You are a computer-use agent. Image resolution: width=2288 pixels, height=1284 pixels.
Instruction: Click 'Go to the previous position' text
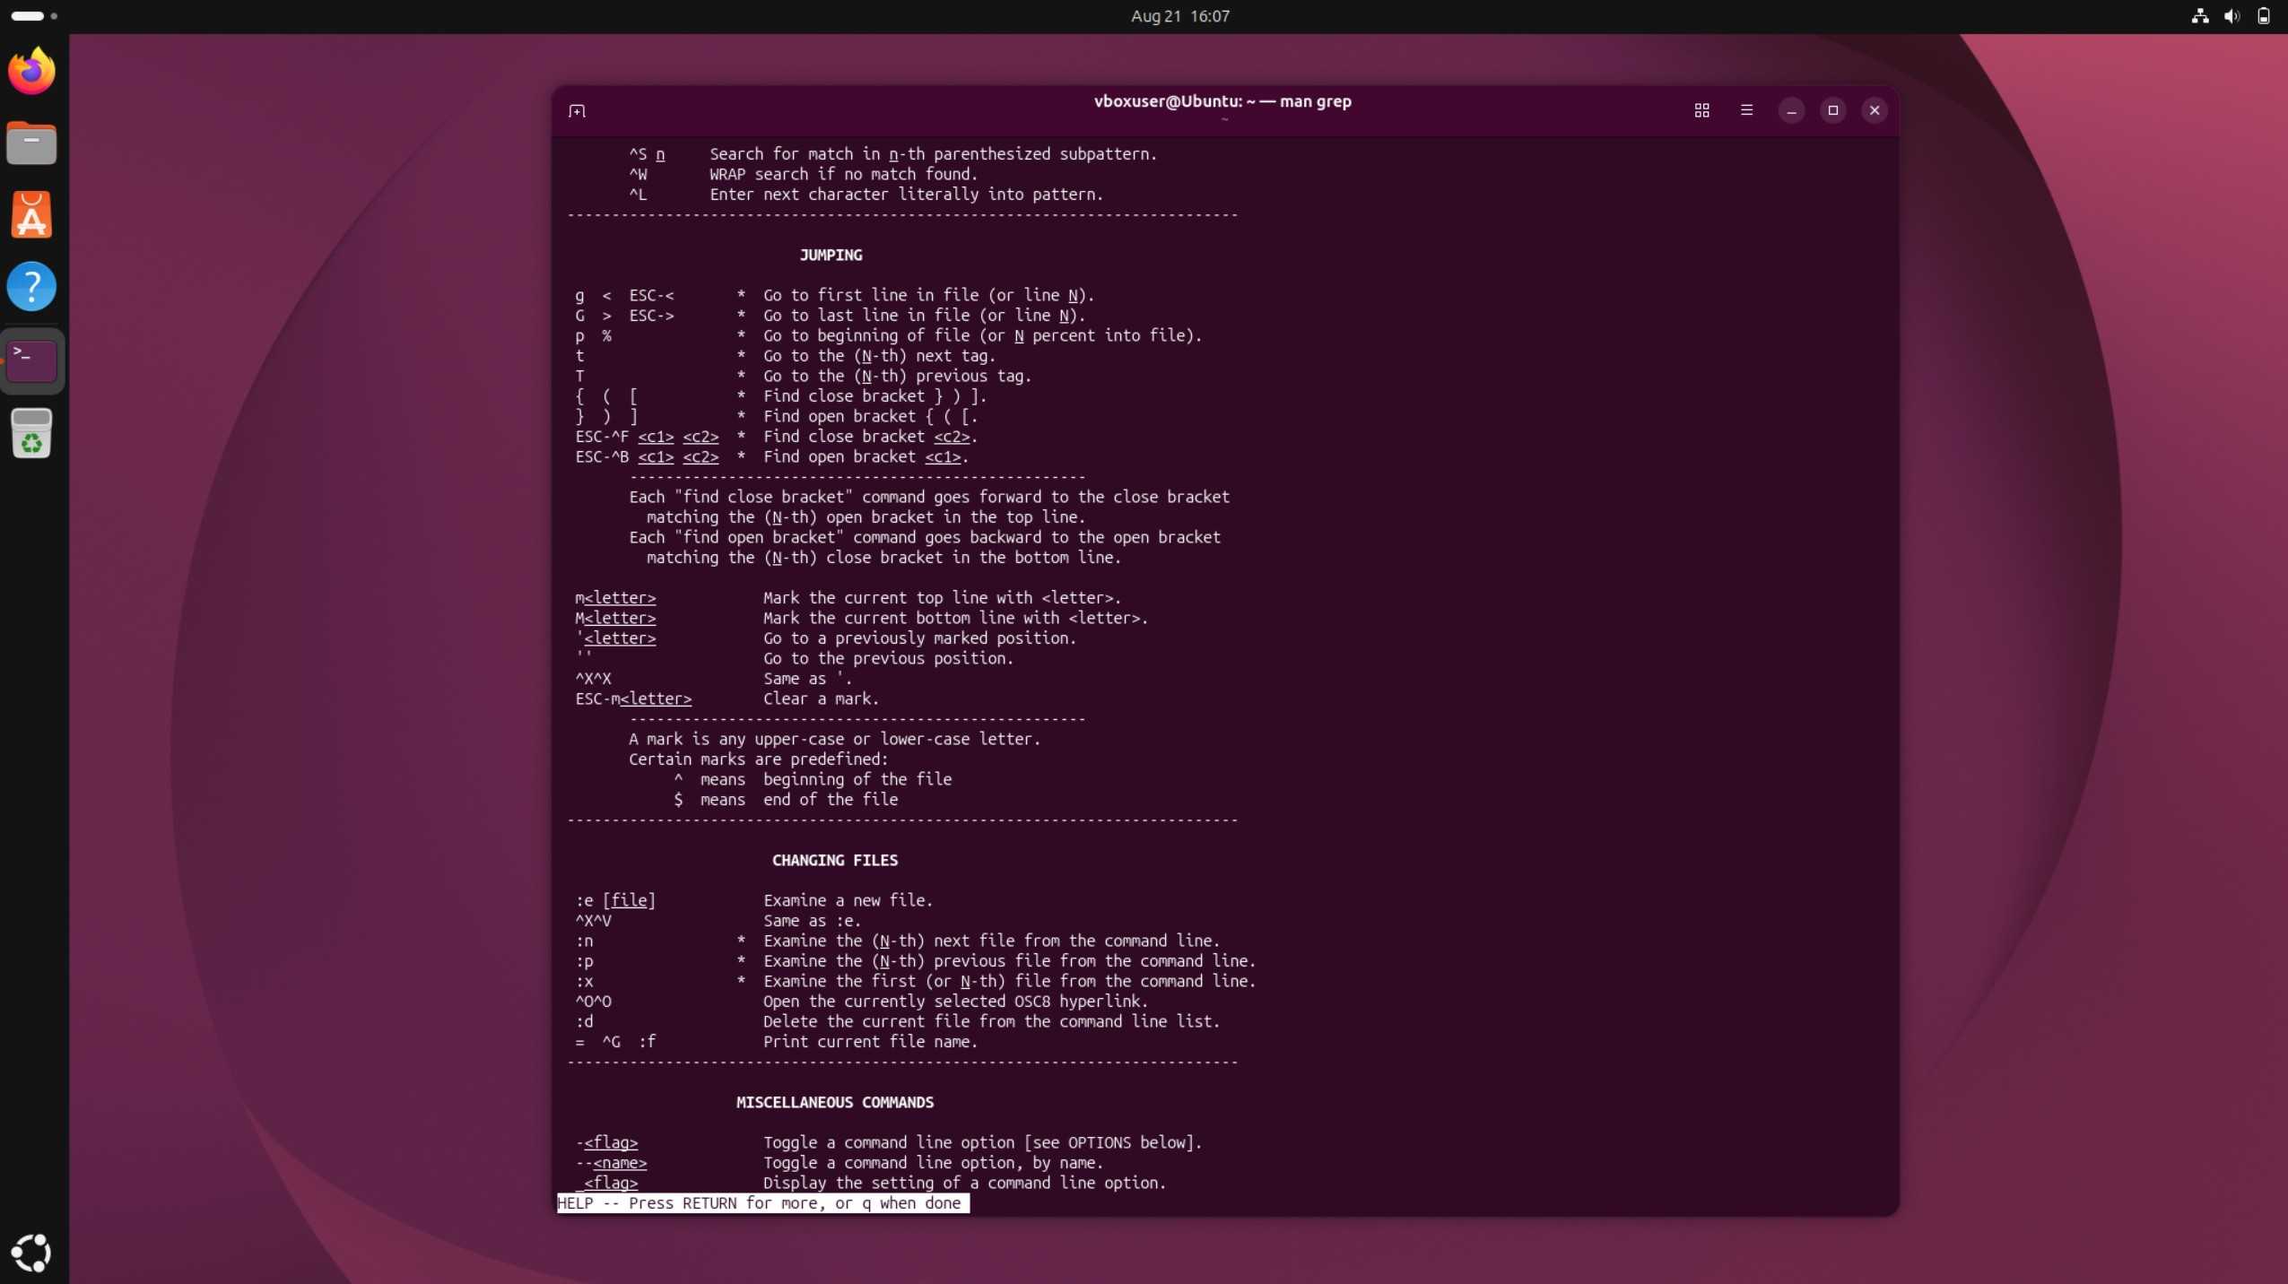(888, 658)
